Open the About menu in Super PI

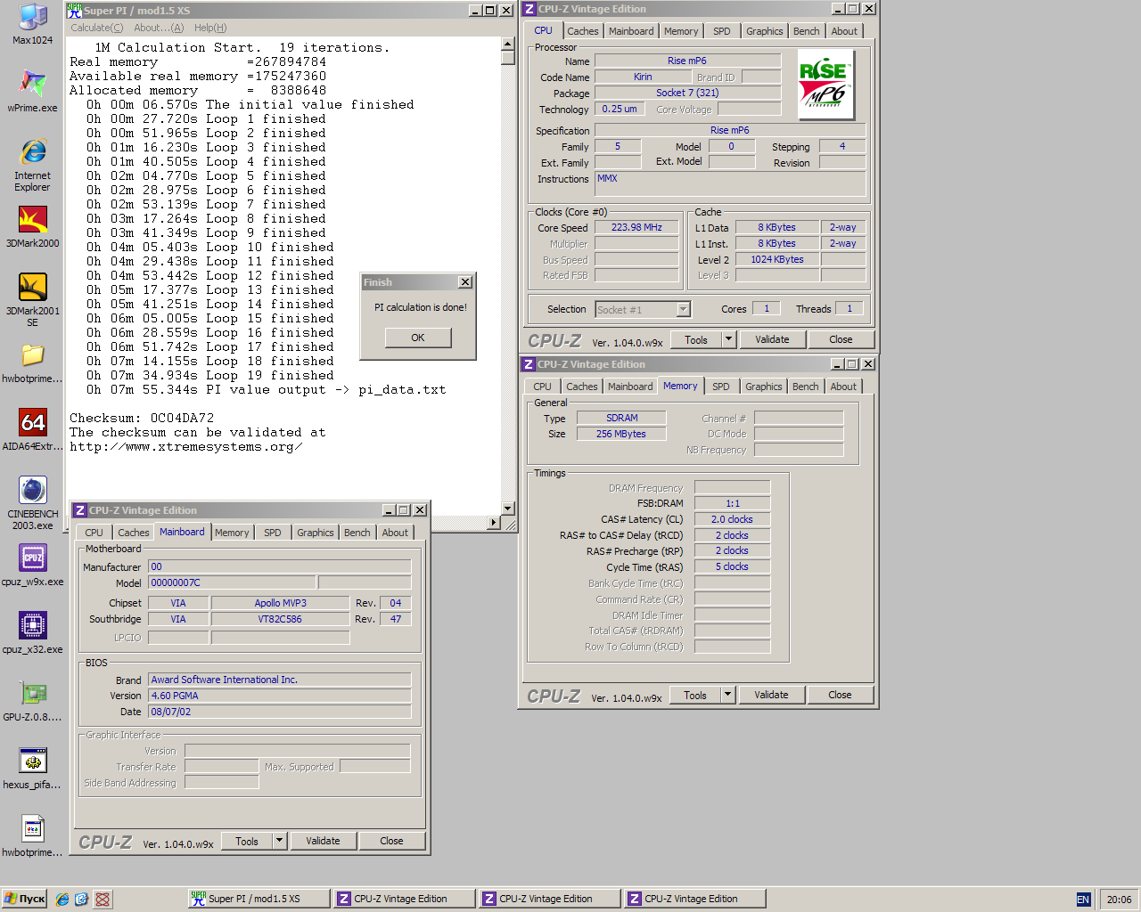(x=159, y=28)
